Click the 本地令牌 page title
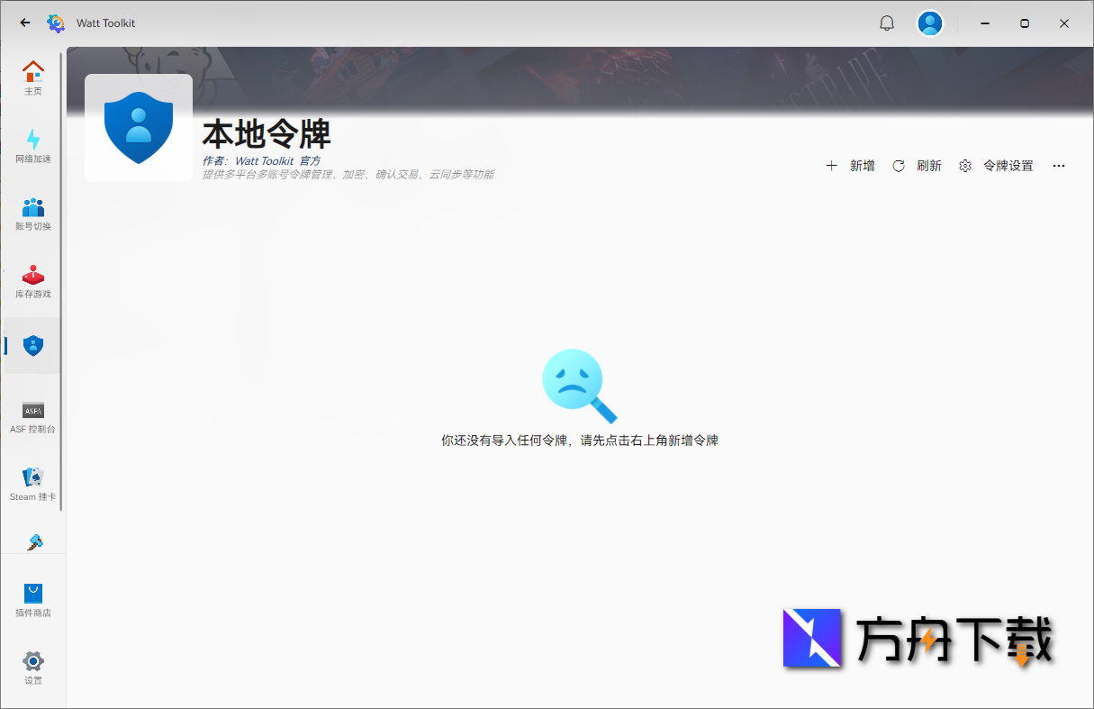 click(267, 133)
